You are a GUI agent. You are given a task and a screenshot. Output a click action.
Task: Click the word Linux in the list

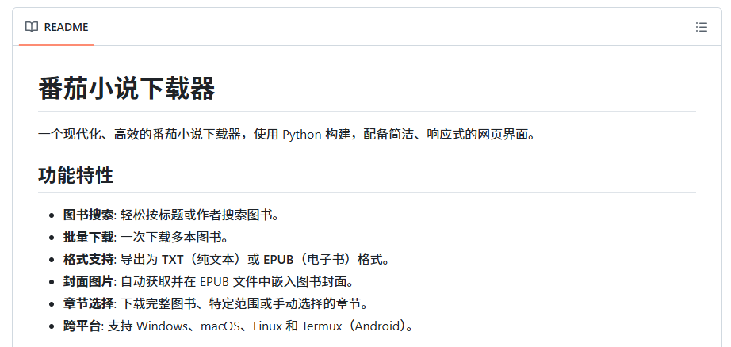click(267, 326)
